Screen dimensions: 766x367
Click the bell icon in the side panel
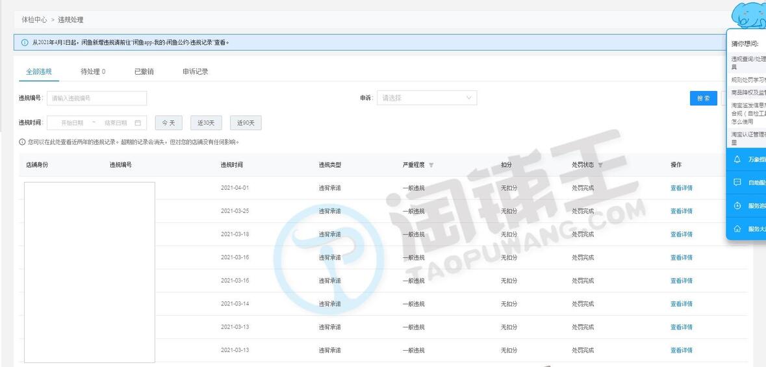(737, 159)
